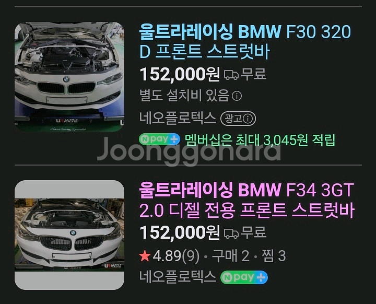
Task: Click the 멤버십은 최대 3,045원 적립 text
Action: (x=260, y=140)
